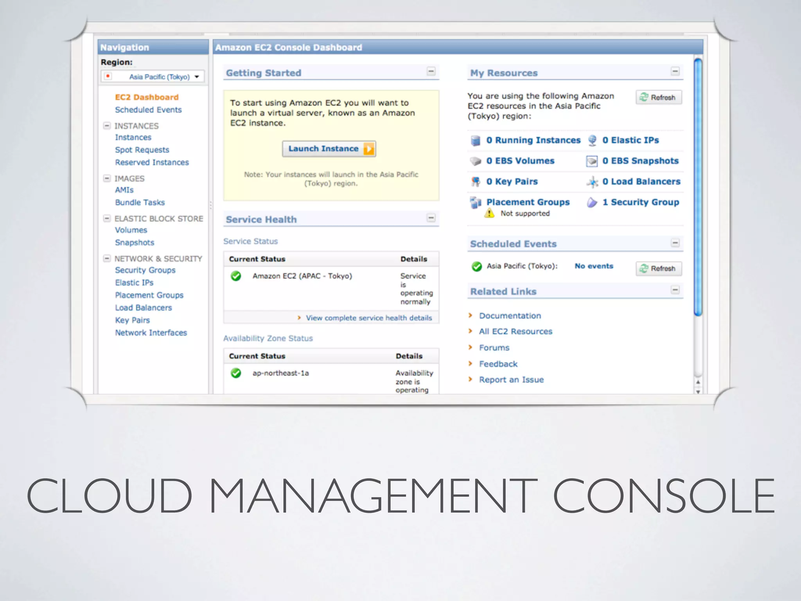Open AMIs page
Screen dimensions: 801x601
tap(124, 190)
